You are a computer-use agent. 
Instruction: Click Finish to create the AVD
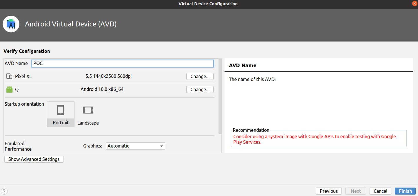point(405,191)
